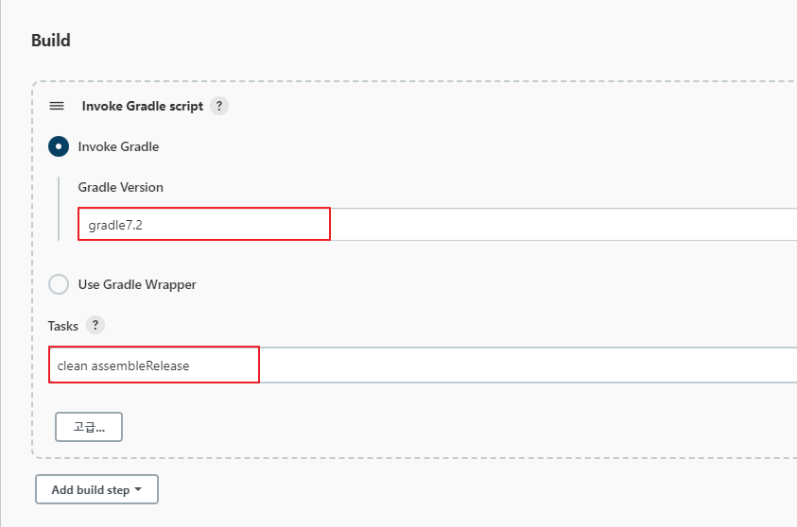Screen dimensions: 797x527
Task: Click the Build section heading
Action: pyautogui.click(x=51, y=40)
